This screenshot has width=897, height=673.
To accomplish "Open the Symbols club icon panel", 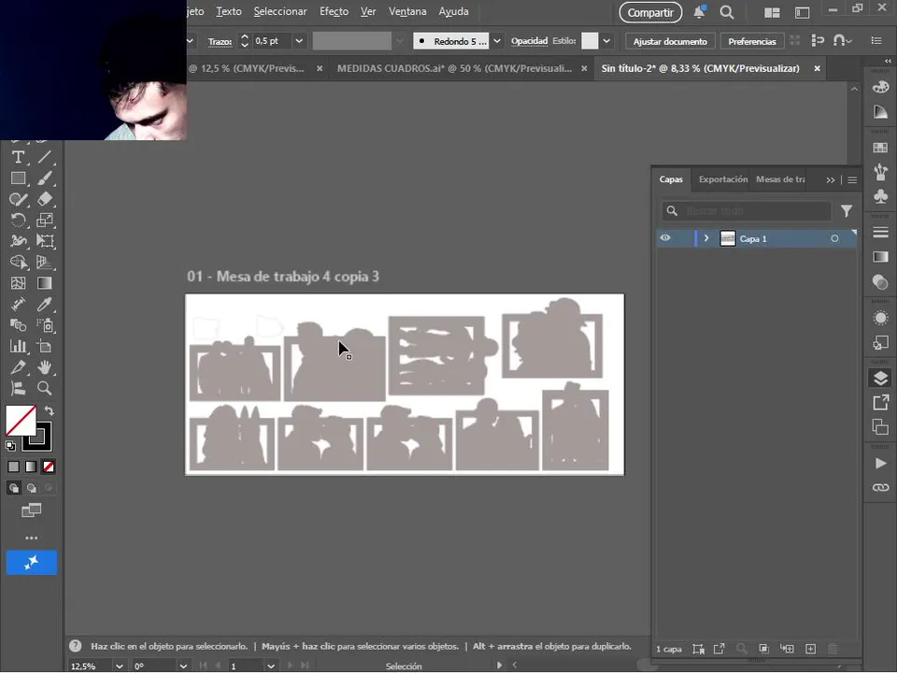I will pos(880,197).
